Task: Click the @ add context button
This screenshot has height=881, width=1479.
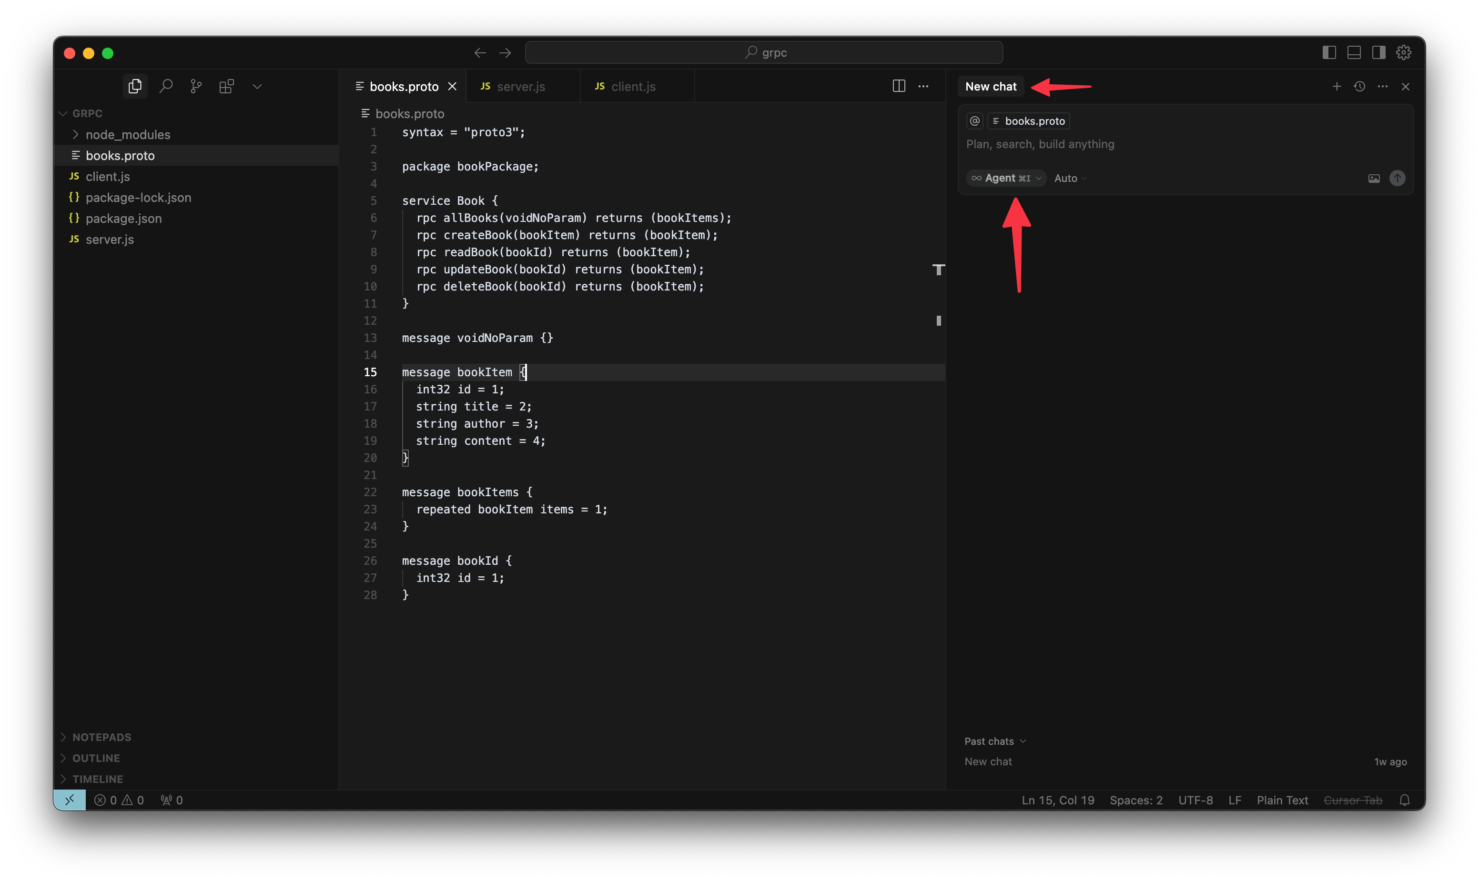Action: (975, 121)
